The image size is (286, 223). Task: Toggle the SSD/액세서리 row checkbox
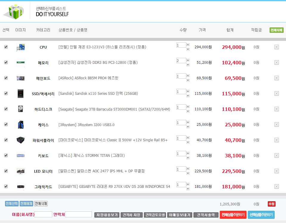click(x=6, y=93)
